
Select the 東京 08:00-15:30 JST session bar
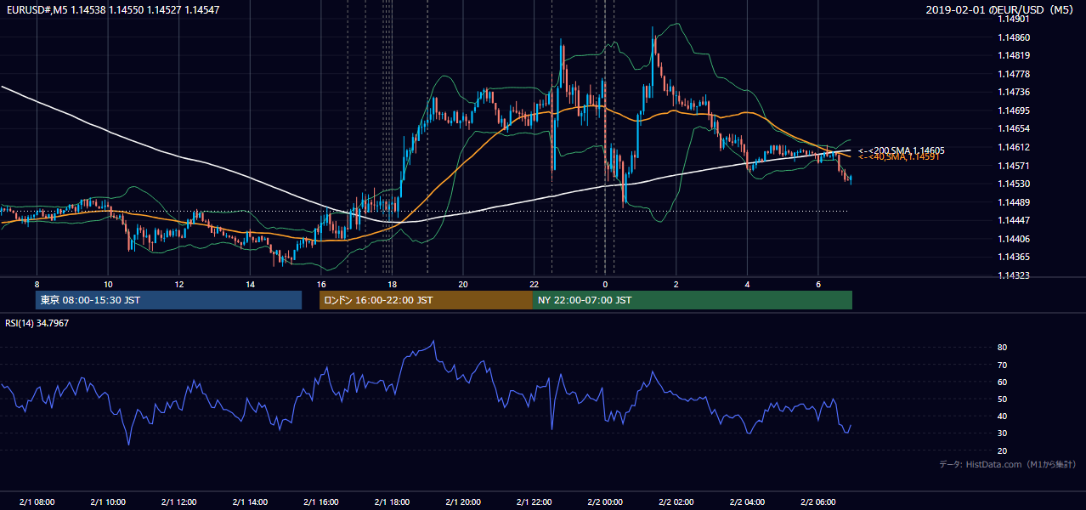(x=168, y=300)
